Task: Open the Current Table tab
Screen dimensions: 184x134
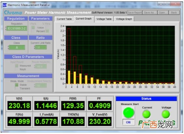Action: click(64, 19)
